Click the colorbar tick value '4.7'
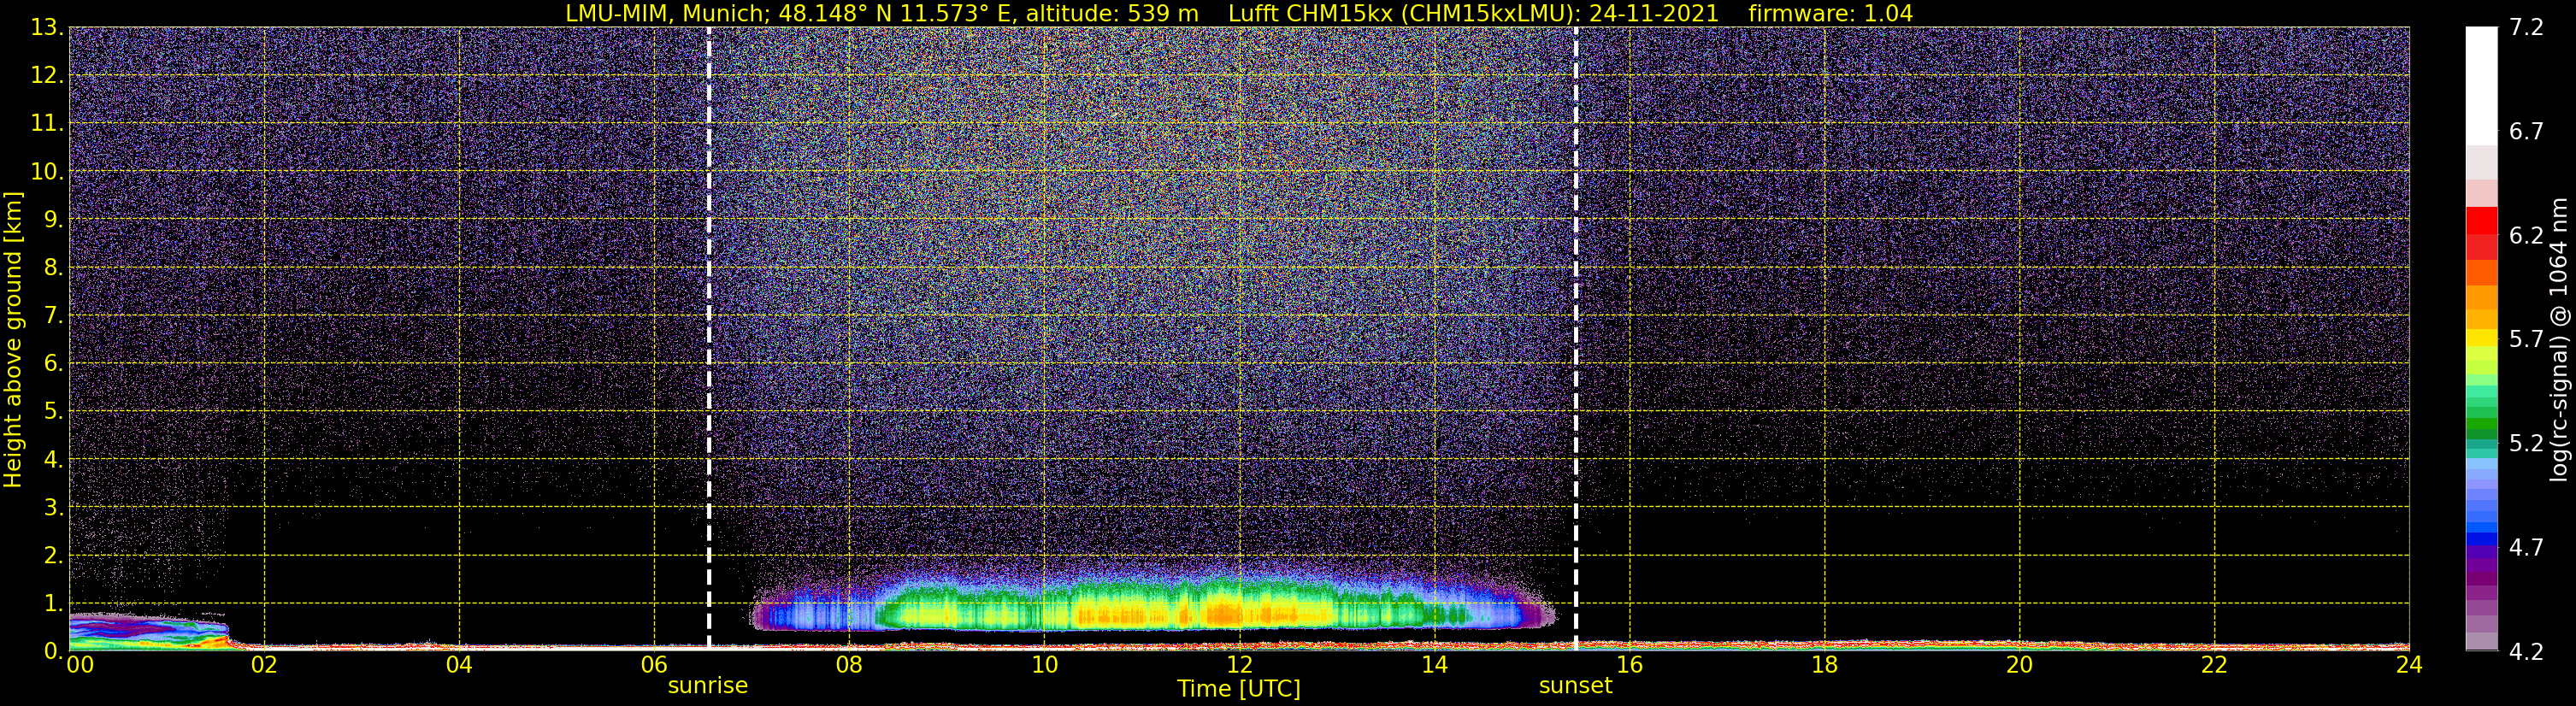The width and height of the screenshot is (2576, 706). pos(2526,547)
